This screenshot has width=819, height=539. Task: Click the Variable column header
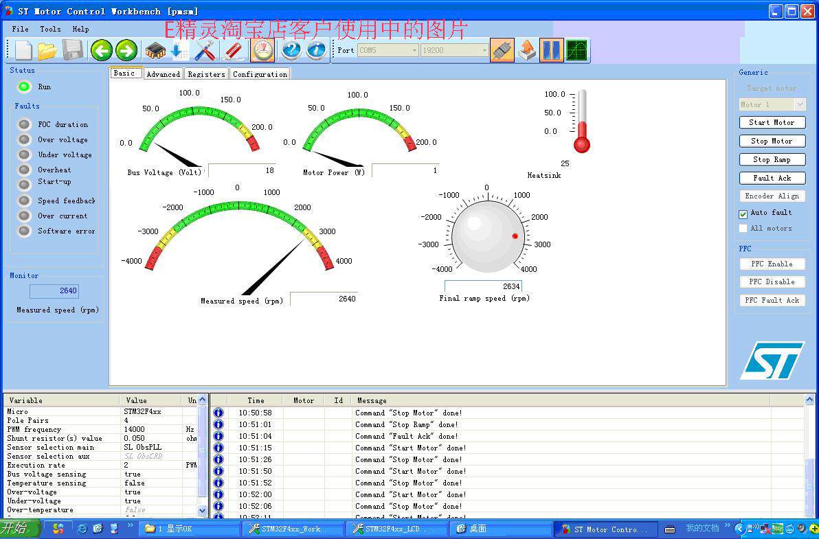(x=62, y=400)
